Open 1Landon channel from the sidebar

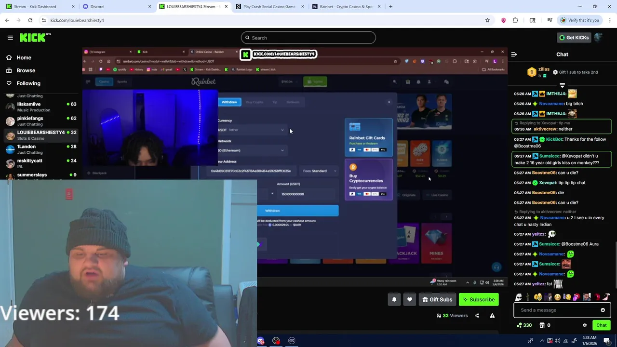[x=40, y=149]
